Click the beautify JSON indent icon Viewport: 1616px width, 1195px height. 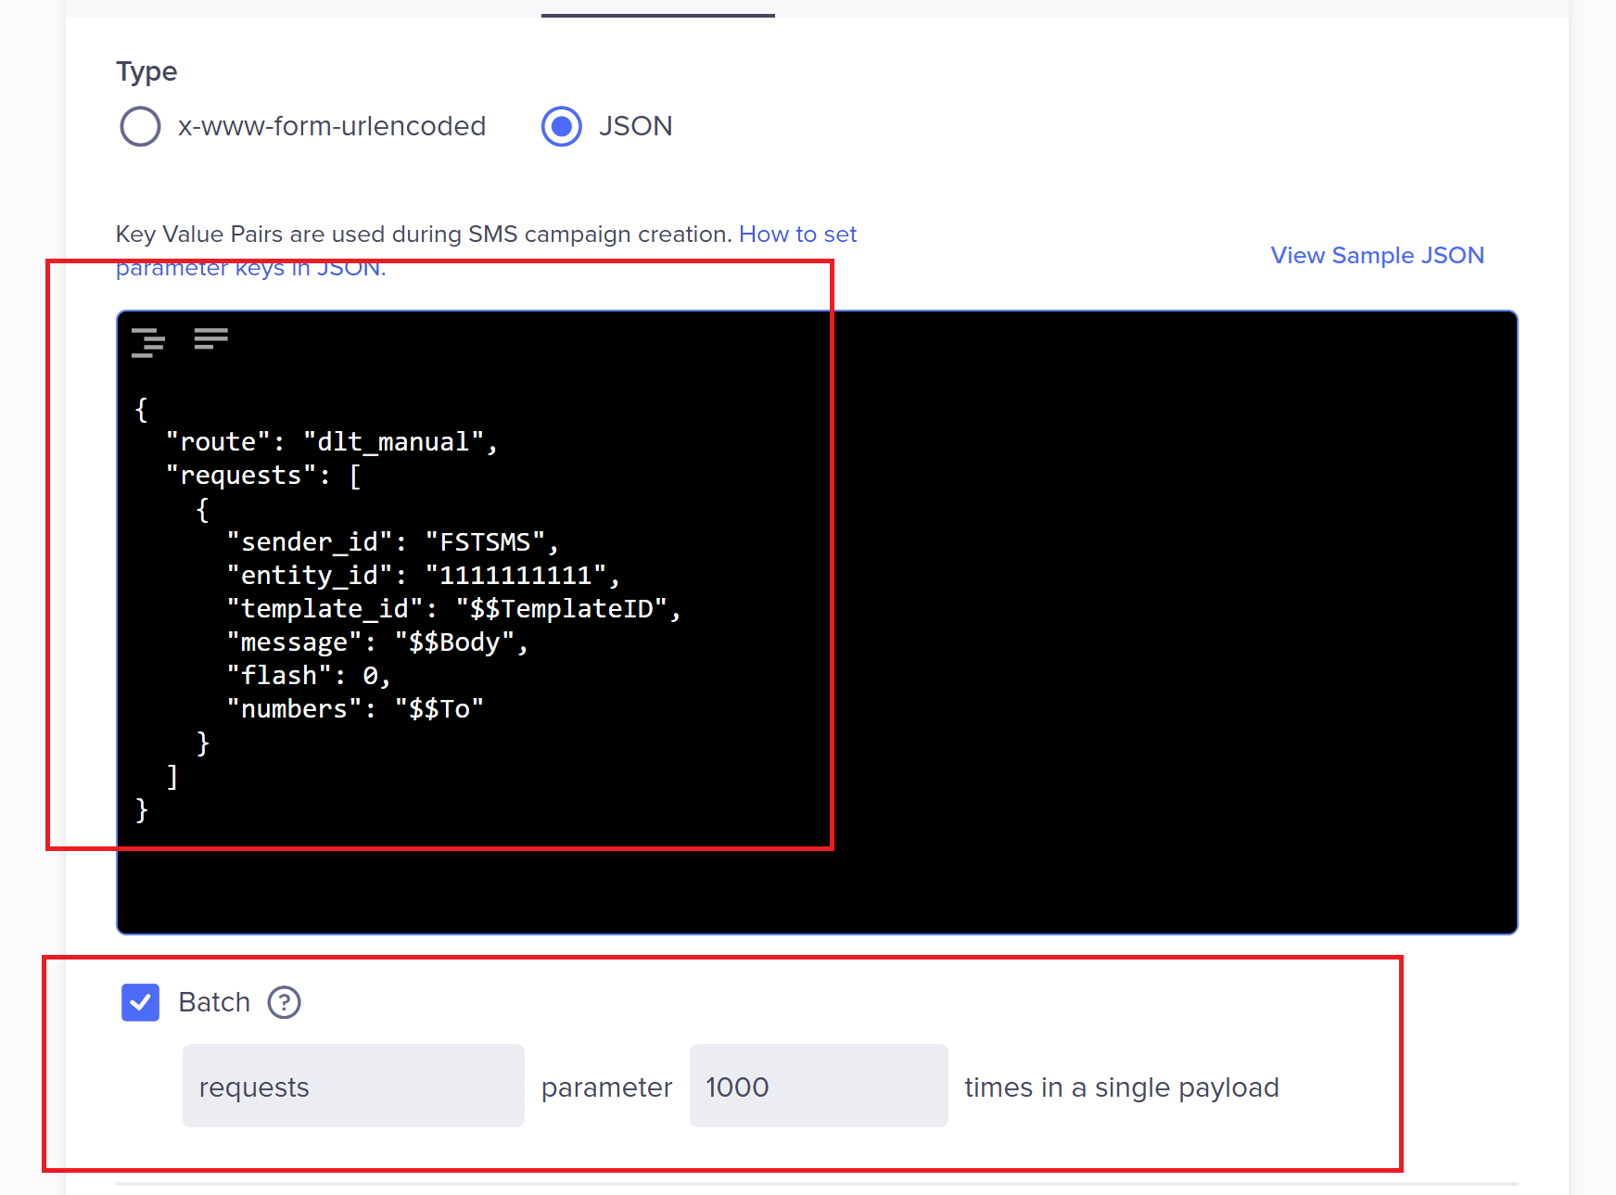pos(148,342)
